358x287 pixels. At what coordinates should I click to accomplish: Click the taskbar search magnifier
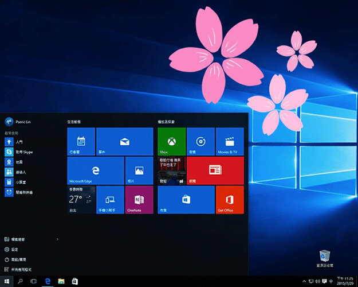(20, 281)
